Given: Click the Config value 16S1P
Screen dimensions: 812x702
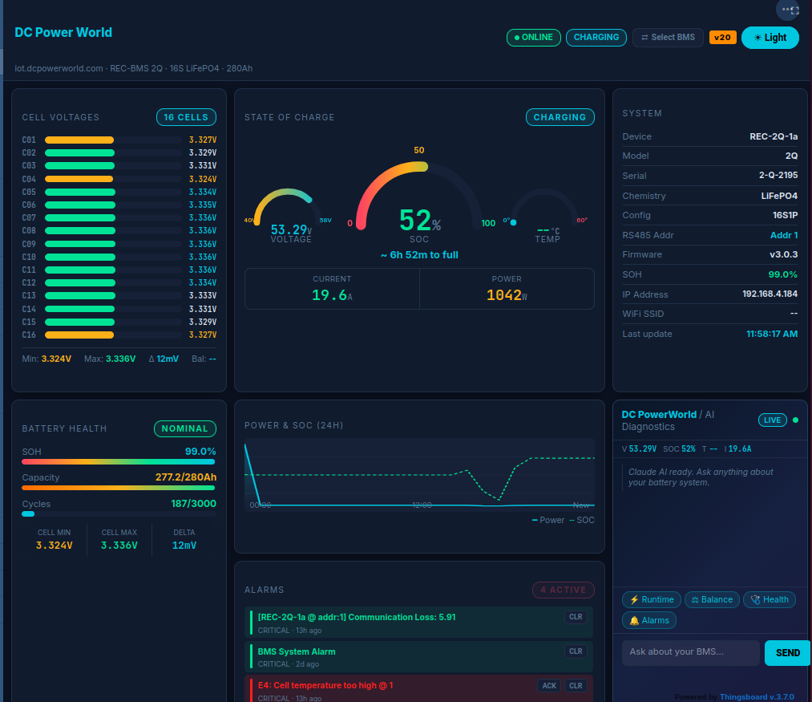Looking at the screenshot, I should tap(785, 215).
